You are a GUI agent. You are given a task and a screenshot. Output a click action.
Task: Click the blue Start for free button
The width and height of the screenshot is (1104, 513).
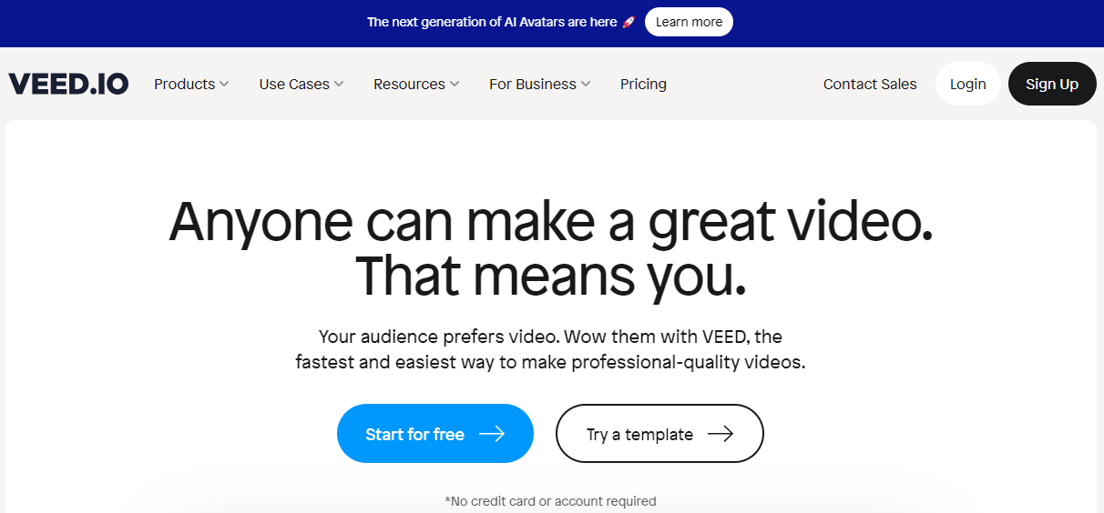point(435,434)
